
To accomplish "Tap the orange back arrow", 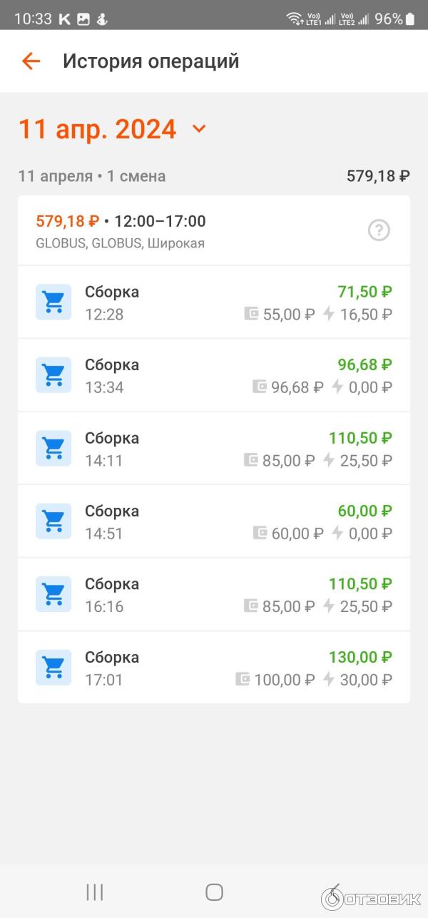I will tap(31, 61).
